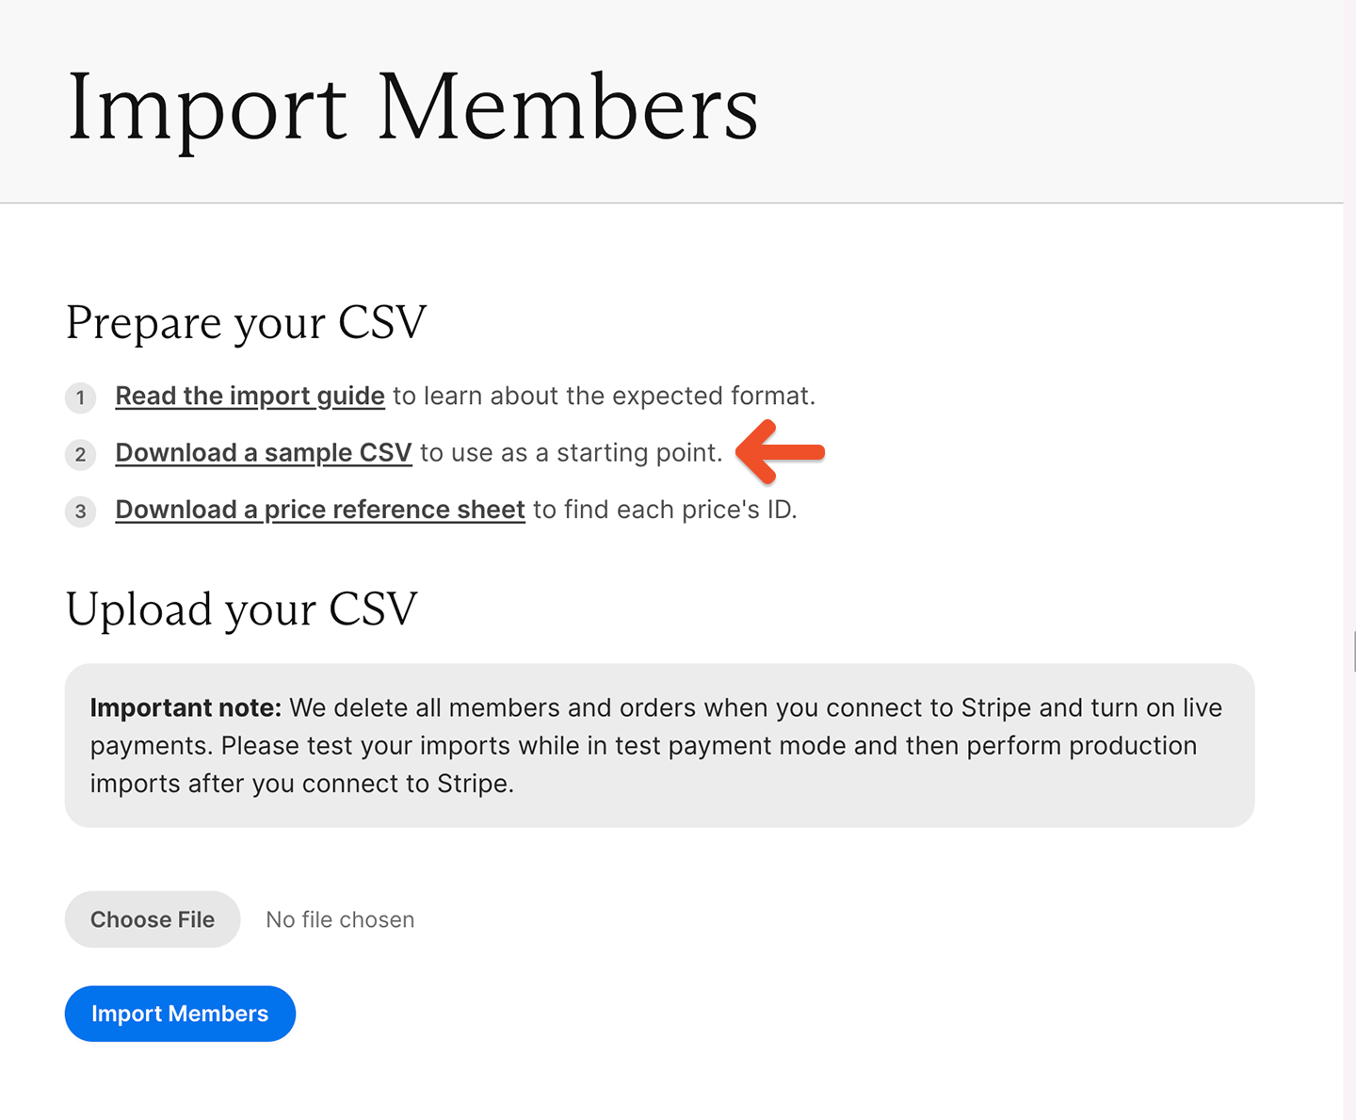Screen dimensions: 1356x1120
Task: Click the step 1 numbered circle
Action: (x=80, y=398)
